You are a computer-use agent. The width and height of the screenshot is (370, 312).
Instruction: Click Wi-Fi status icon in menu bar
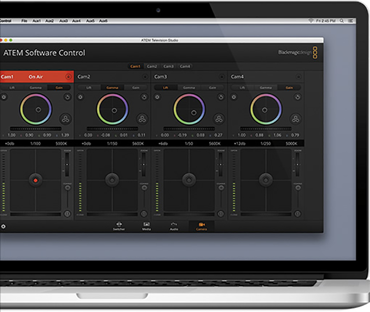(311, 21)
